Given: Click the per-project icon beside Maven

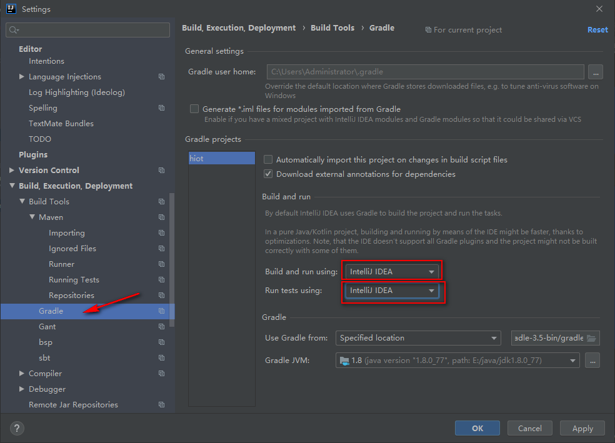Looking at the screenshot, I should [x=162, y=217].
